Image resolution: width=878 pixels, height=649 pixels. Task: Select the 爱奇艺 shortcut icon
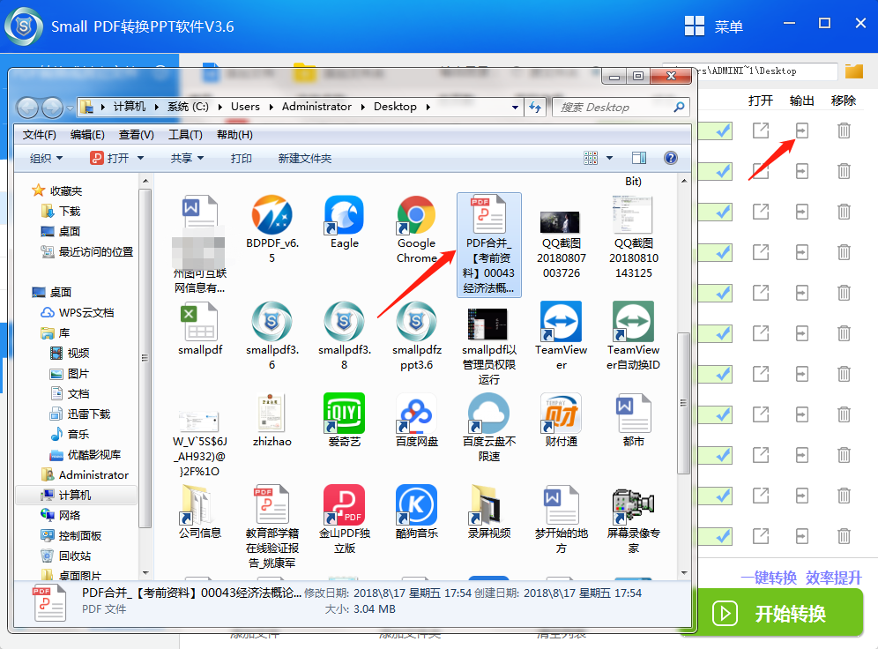point(344,420)
